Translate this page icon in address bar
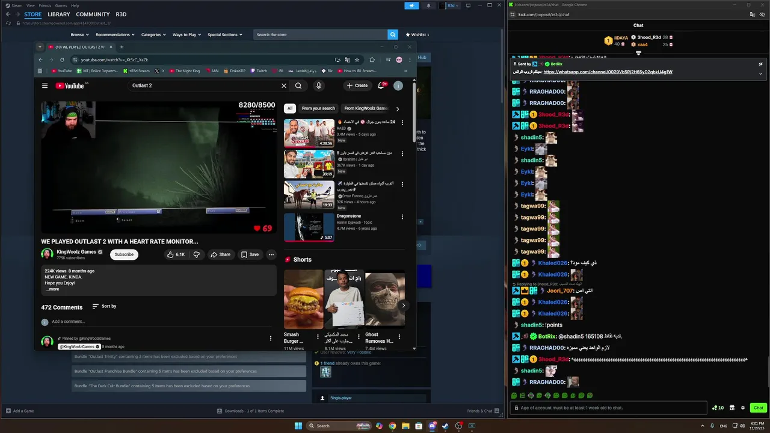The height and width of the screenshot is (433, 770). (347, 60)
